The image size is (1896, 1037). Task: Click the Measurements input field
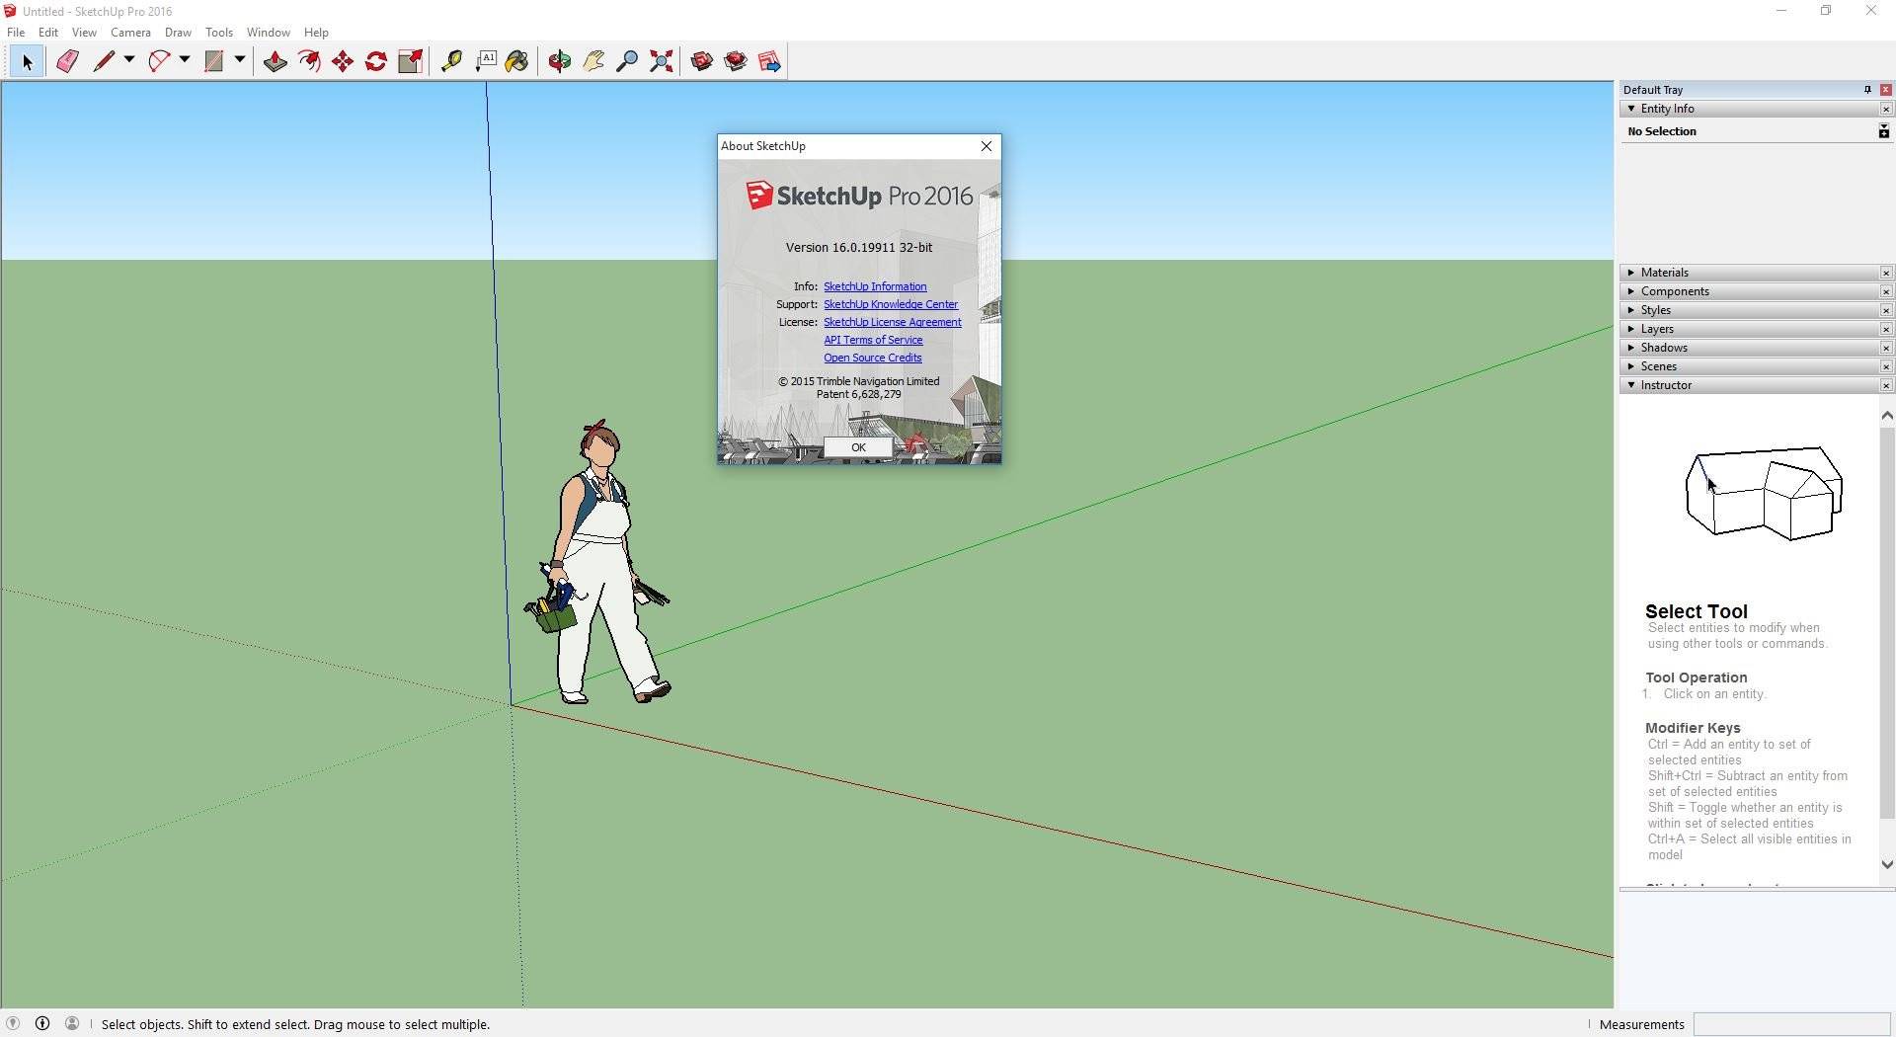click(x=1791, y=1024)
